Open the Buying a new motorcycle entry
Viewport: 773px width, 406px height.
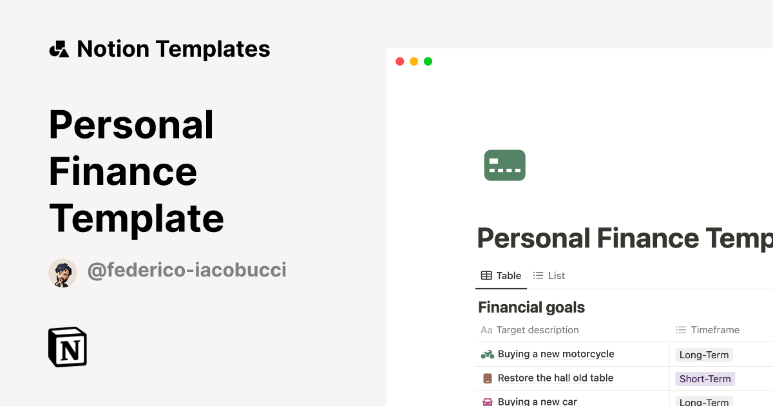[x=556, y=354]
